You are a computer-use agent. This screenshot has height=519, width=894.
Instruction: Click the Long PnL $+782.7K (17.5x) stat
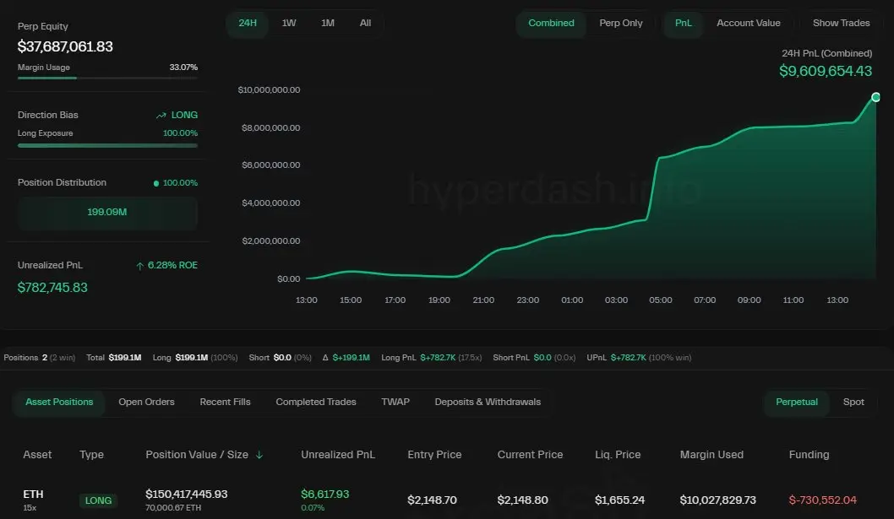point(432,358)
